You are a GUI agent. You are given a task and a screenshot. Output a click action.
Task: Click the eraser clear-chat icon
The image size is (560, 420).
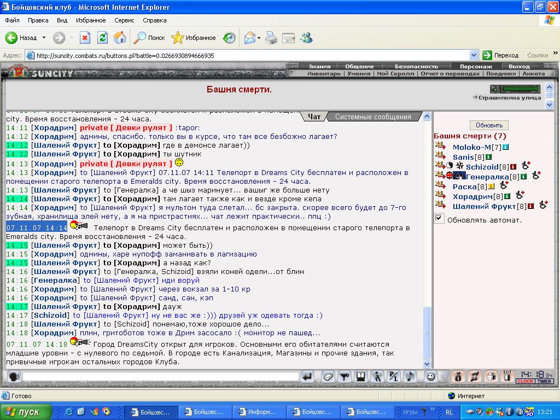[x=327, y=376]
